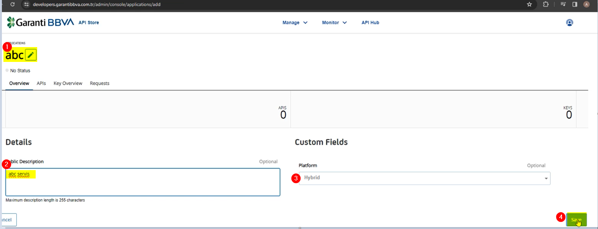
Task: Open the Requests tab
Action: coord(99,84)
